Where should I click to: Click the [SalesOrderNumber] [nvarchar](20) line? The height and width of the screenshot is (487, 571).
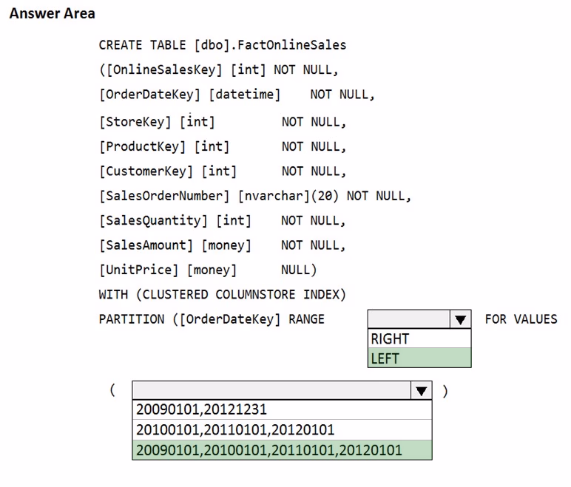coord(255,196)
